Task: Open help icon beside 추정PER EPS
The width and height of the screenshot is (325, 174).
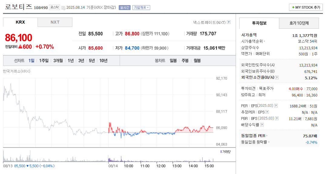Action: tap(267, 112)
